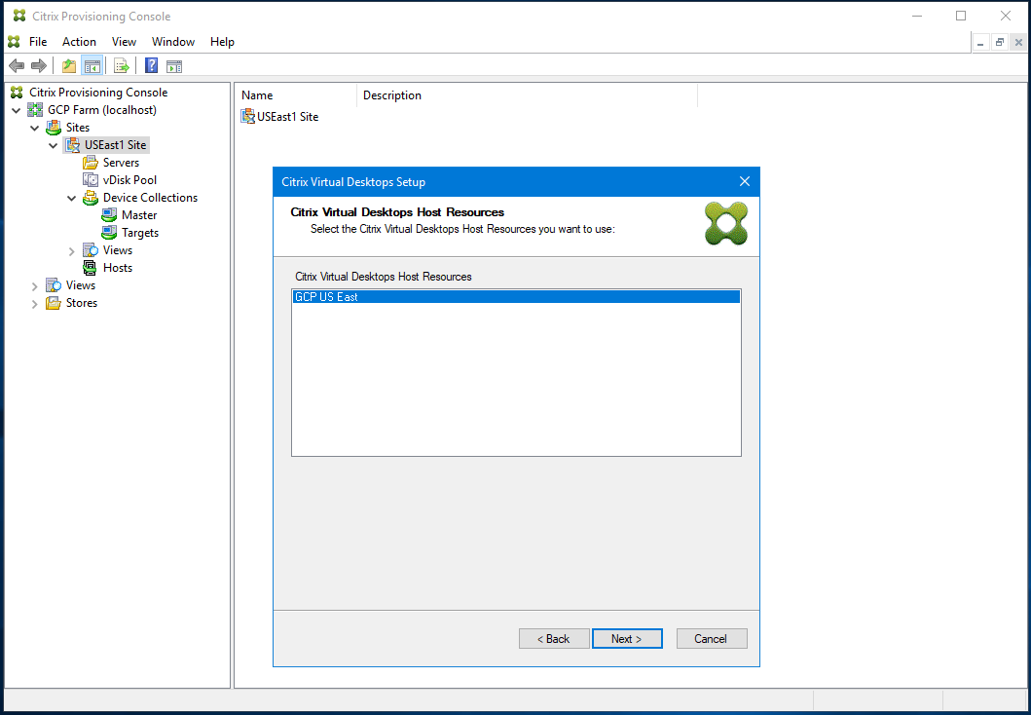Expand the Views node under the farm root

pyautogui.click(x=35, y=284)
